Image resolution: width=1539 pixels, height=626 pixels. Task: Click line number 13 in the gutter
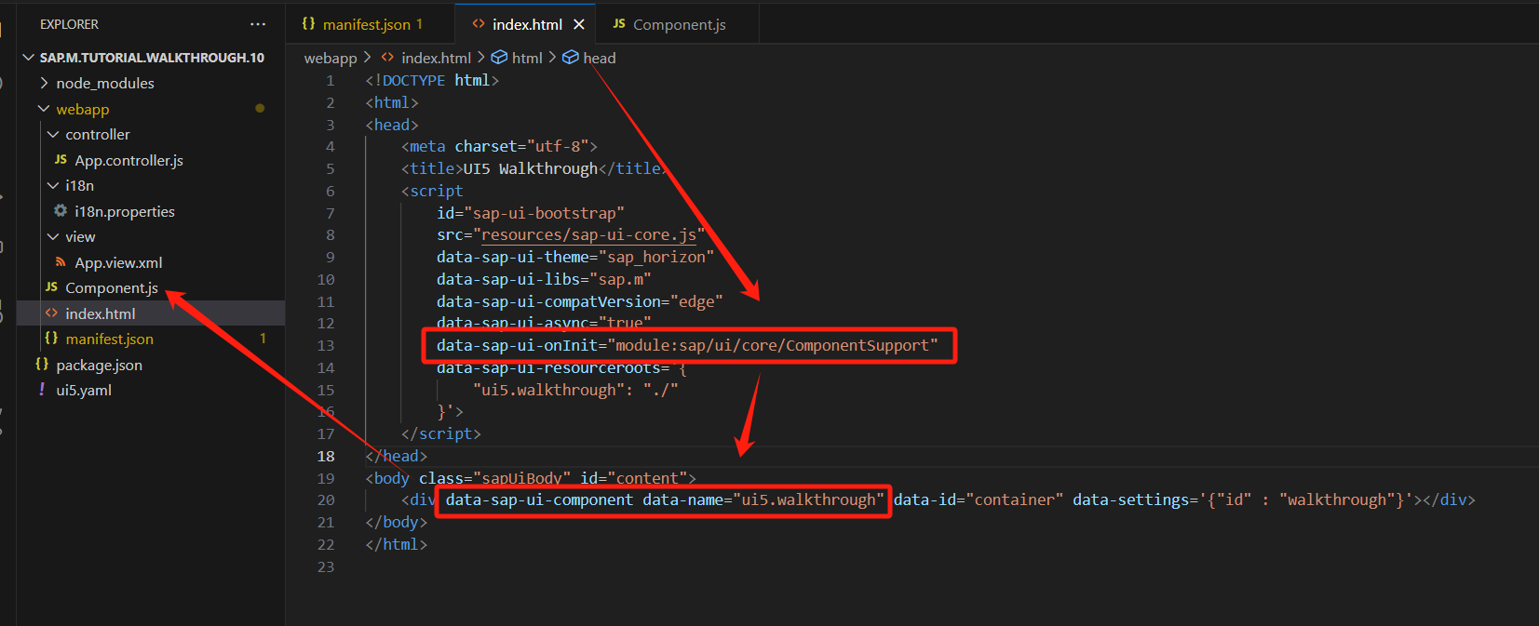pos(325,345)
